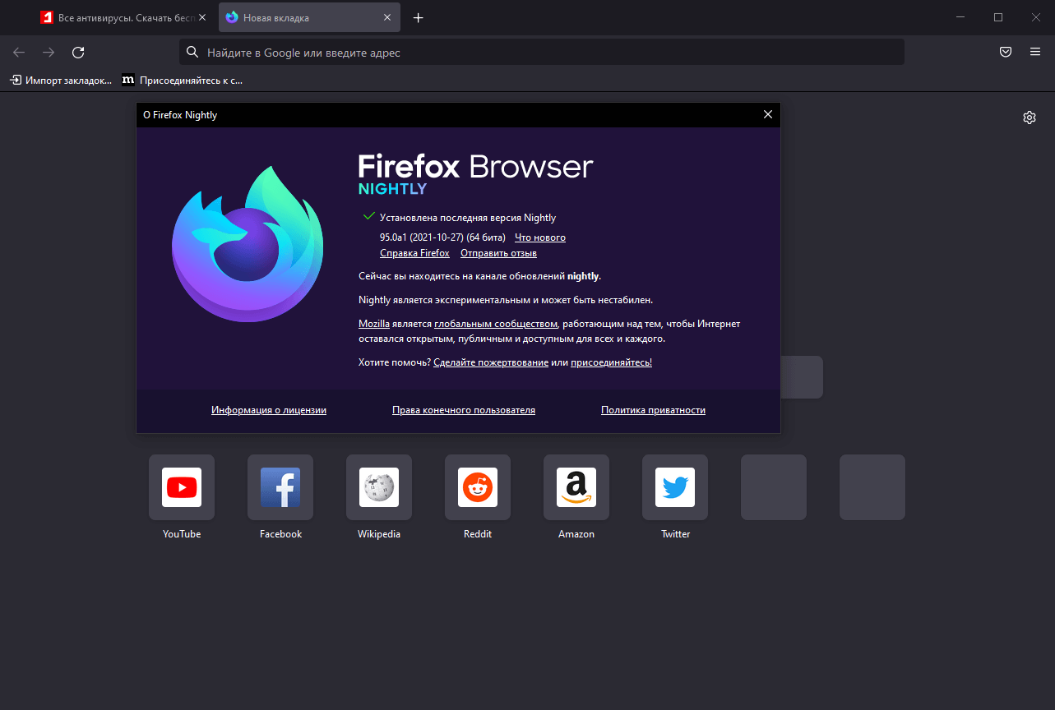
Task: Close the Firefox browser window
Action: pos(1036,17)
